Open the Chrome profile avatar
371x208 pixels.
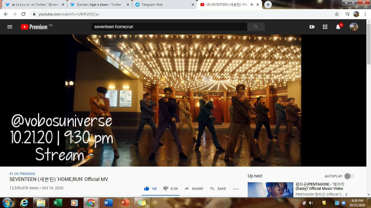(x=356, y=14)
